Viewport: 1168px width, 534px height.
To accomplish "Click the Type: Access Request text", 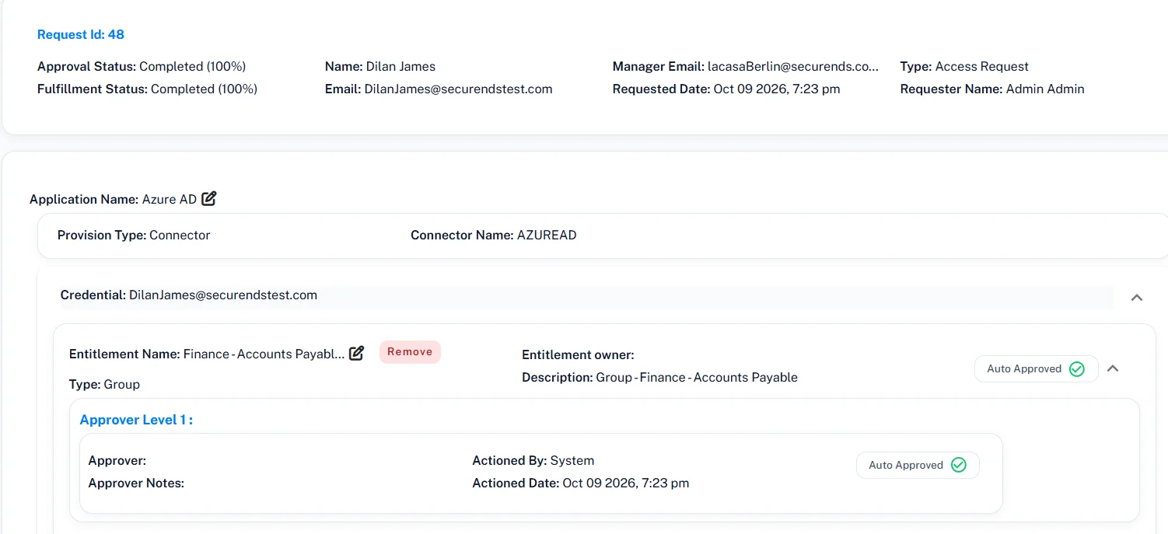I will [x=964, y=66].
